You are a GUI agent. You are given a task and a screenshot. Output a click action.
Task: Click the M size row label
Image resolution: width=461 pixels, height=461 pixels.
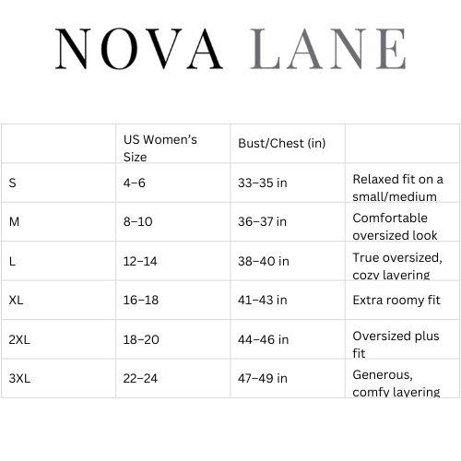pyautogui.click(x=14, y=221)
